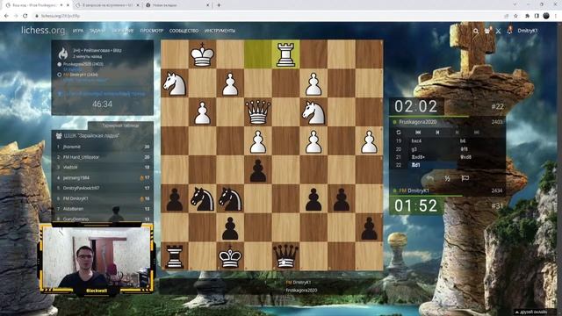
Task: Click the share page icon in the address bar
Action: (506, 16)
